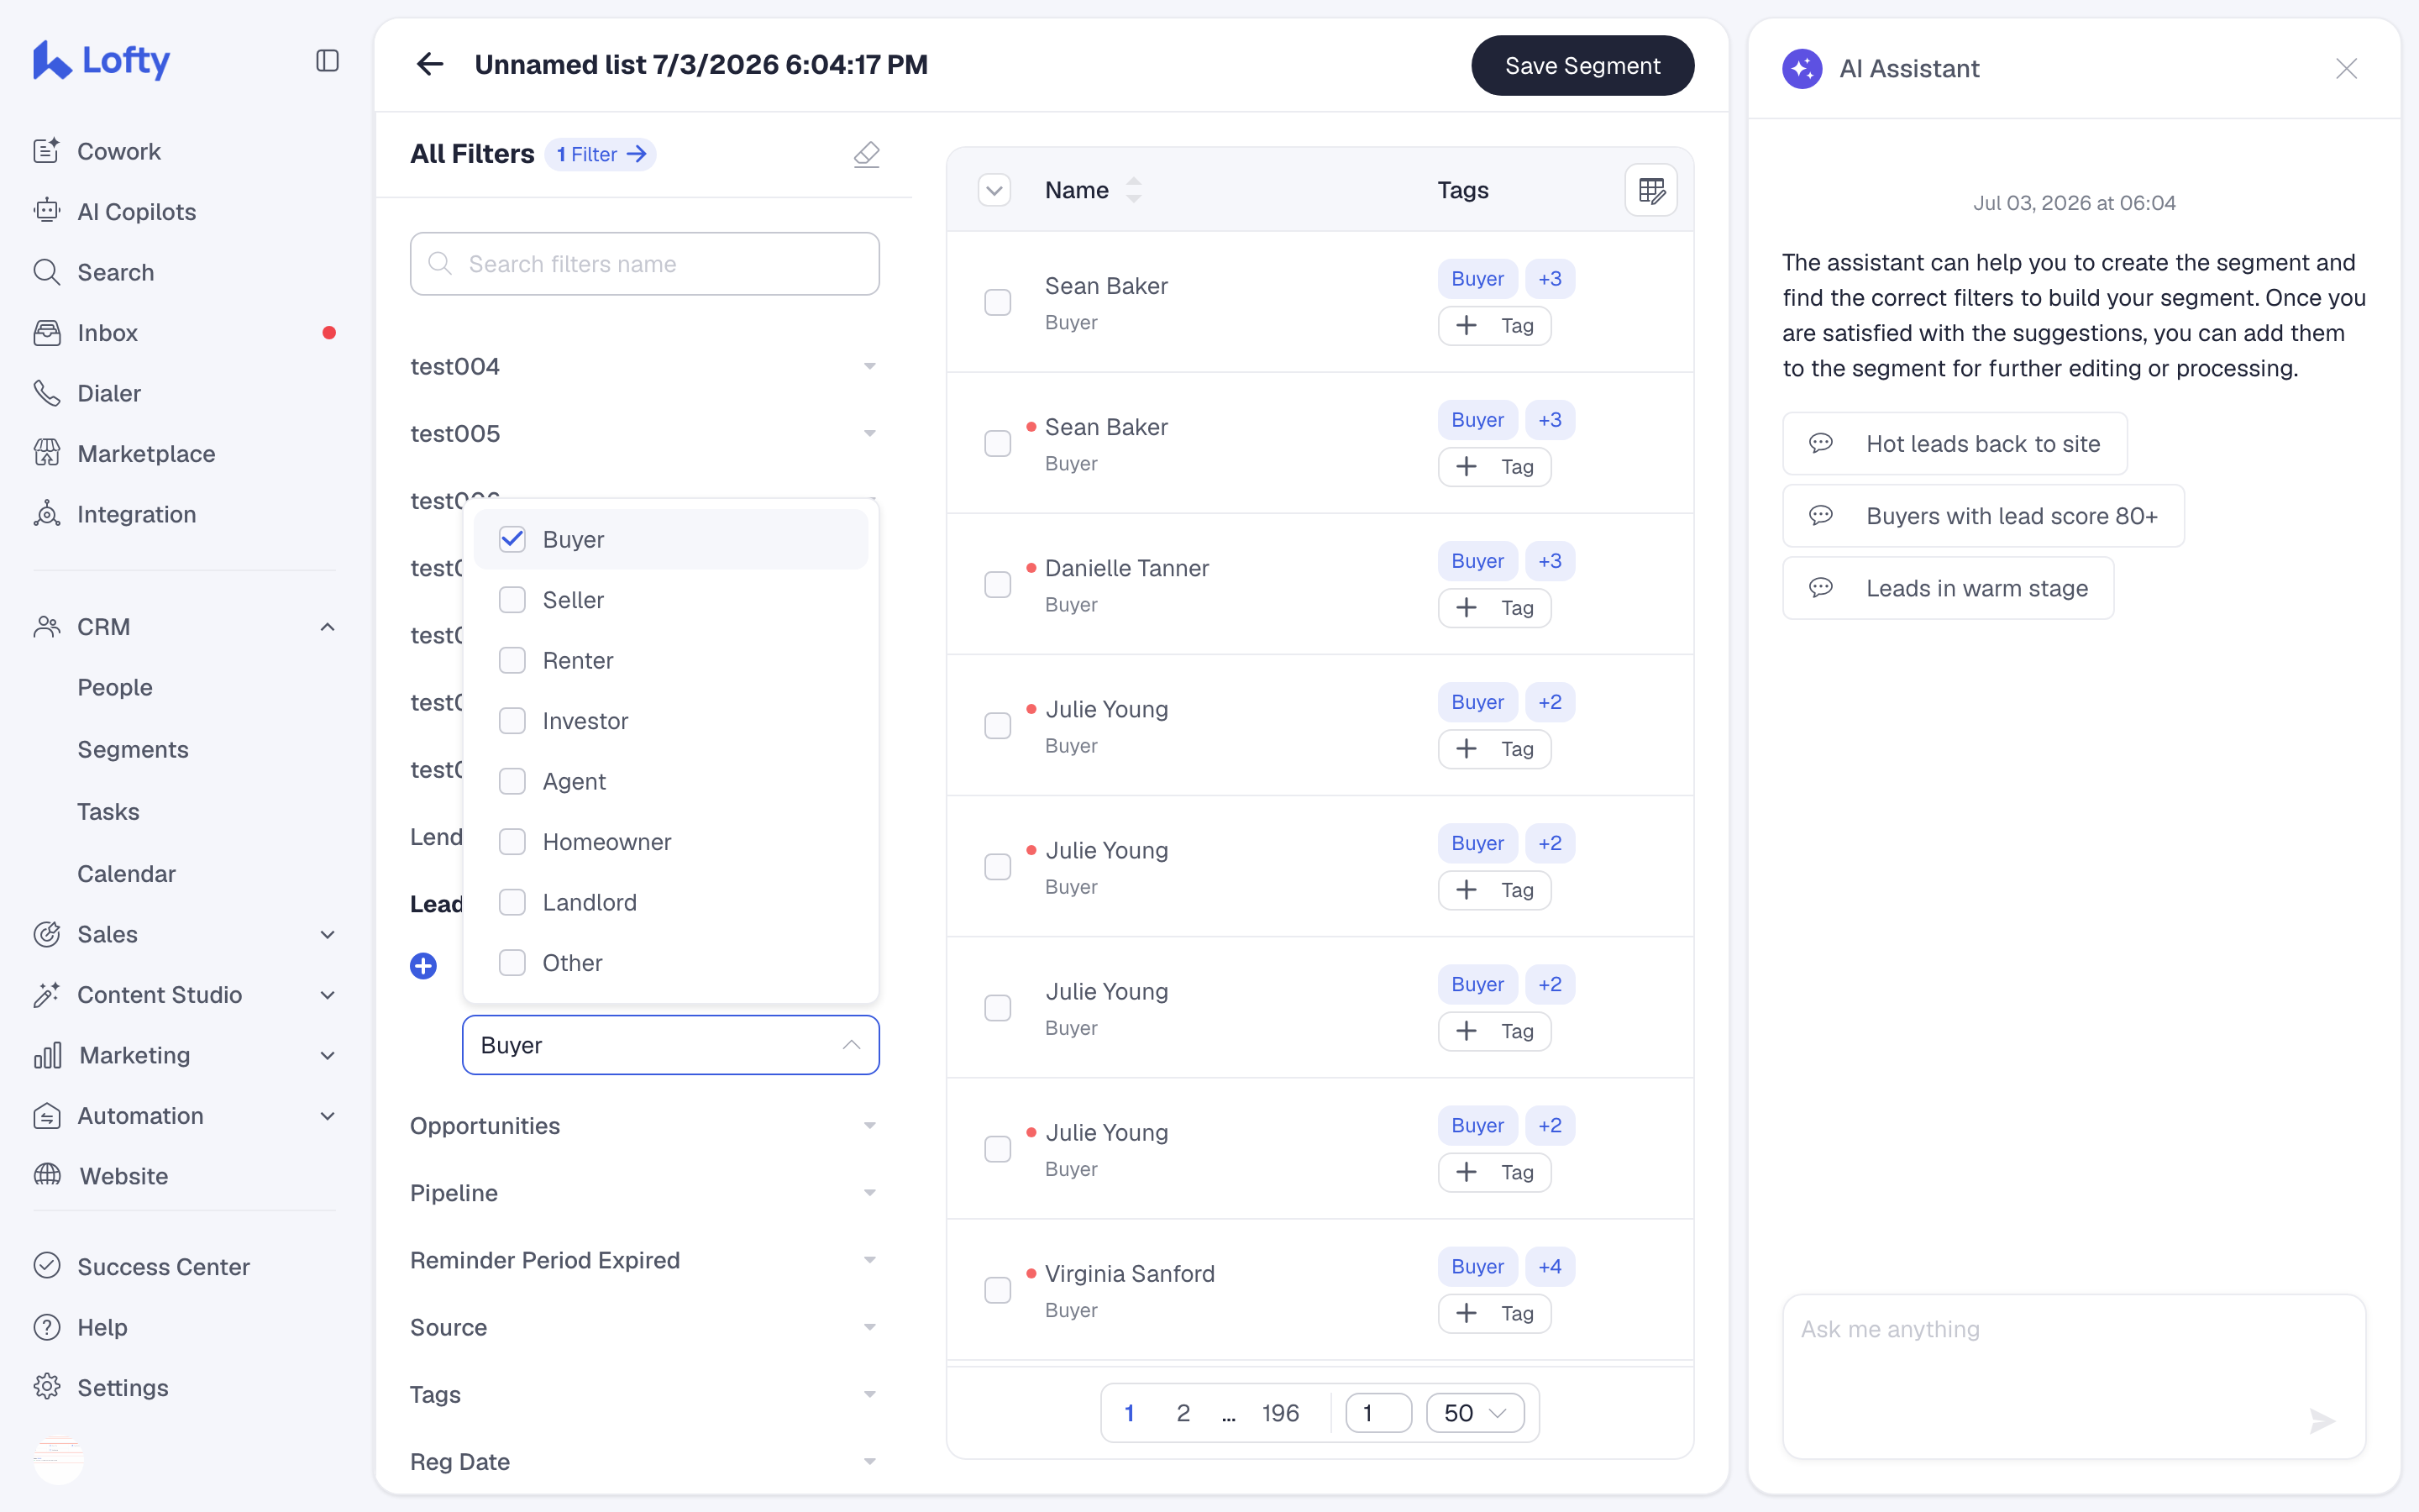2419x1512 pixels.
Task: Go to Segments in CRM menu
Action: point(133,749)
